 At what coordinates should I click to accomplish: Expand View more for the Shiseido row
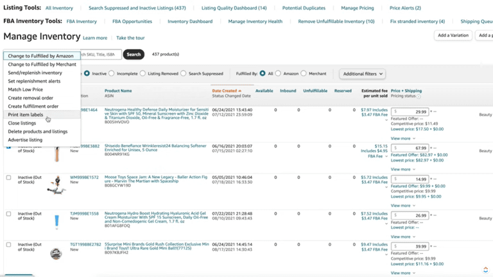(x=402, y=169)
